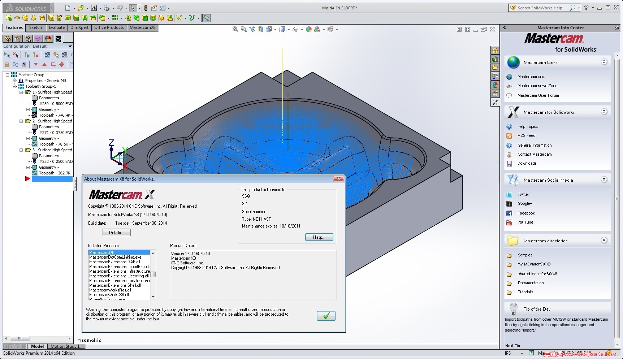623x359 pixels.
Task: Click the RSS Feed icon
Action: coord(509,136)
